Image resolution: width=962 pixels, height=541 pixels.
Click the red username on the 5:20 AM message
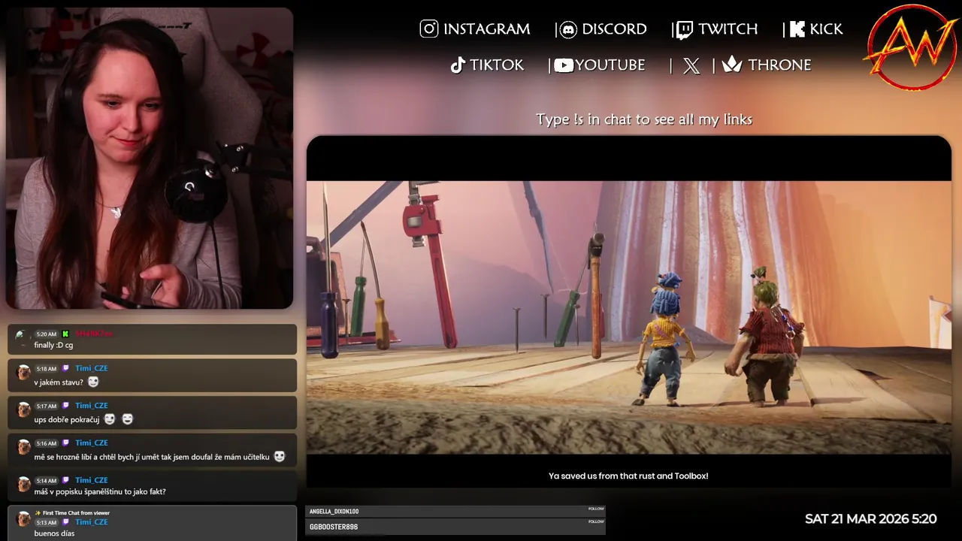tap(94, 334)
